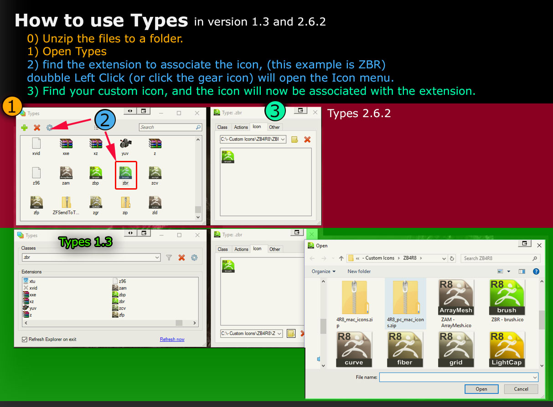Select the zgr GRID type in Types 2.6.2

96,206
